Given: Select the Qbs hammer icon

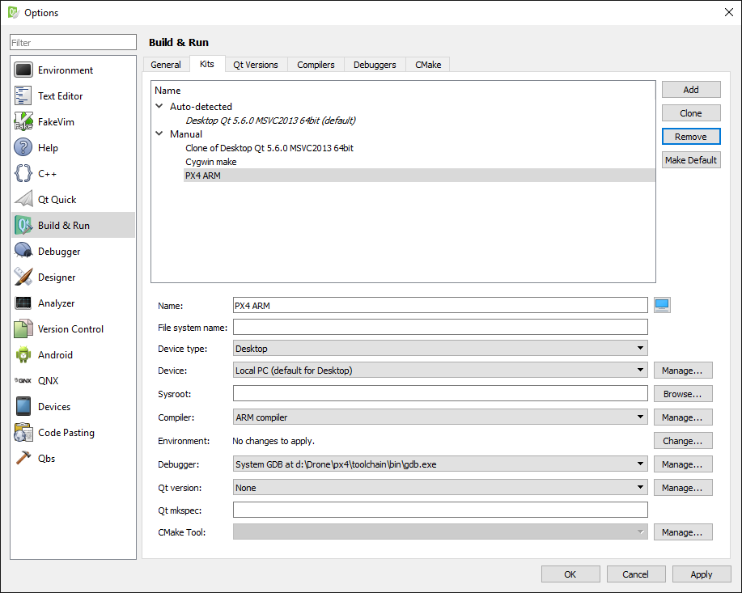Looking at the screenshot, I should click(23, 459).
